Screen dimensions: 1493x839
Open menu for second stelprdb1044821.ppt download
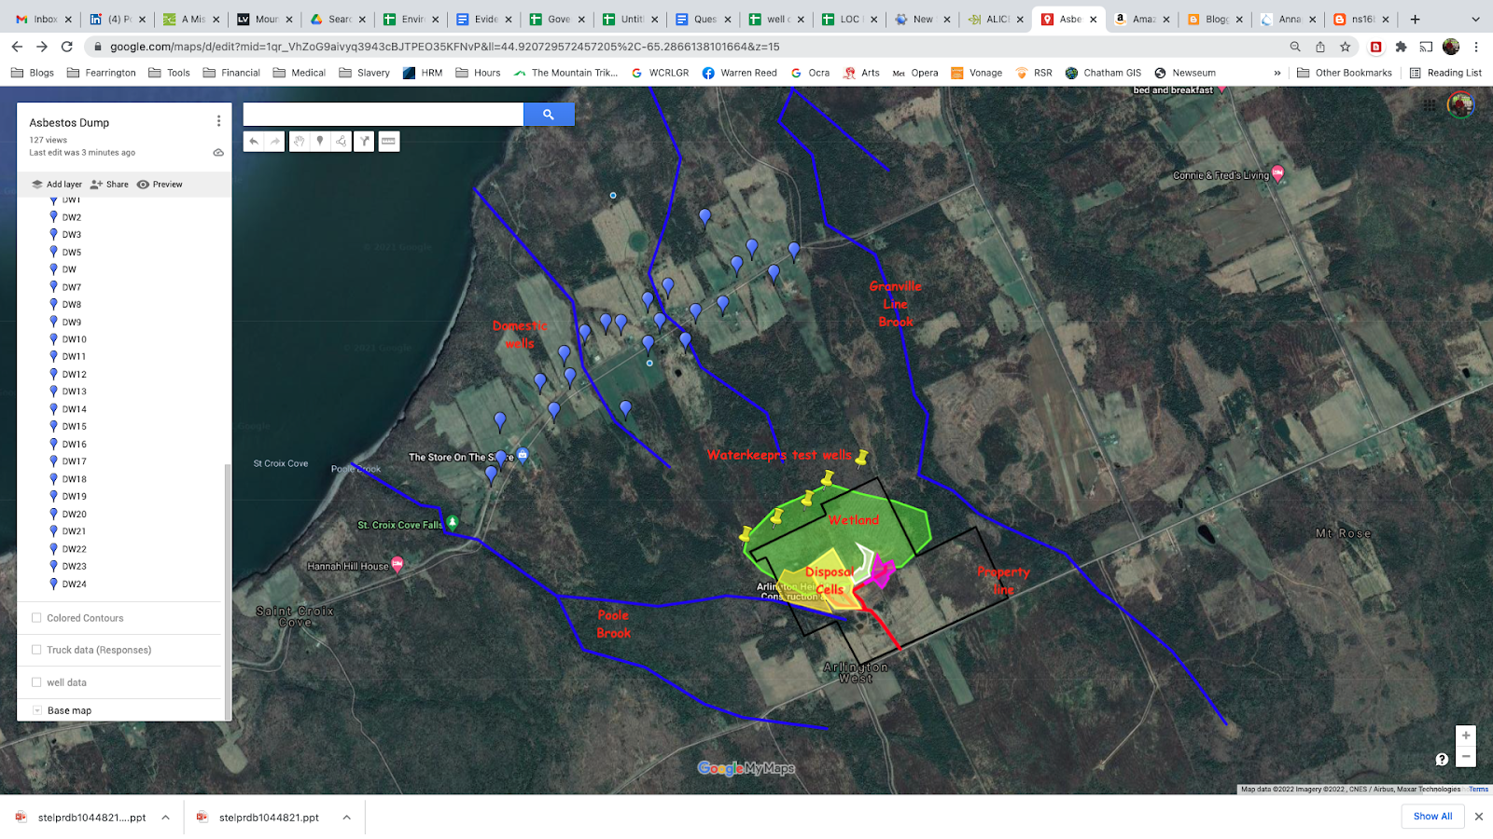point(346,818)
